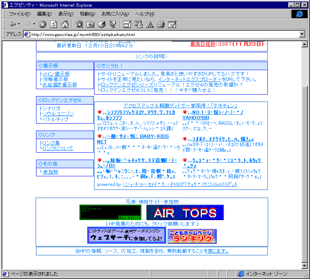Click the Forward arrow toolbar button
This screenshot has width=310, height=279.
pyautogui.click(x=28, y=24)
